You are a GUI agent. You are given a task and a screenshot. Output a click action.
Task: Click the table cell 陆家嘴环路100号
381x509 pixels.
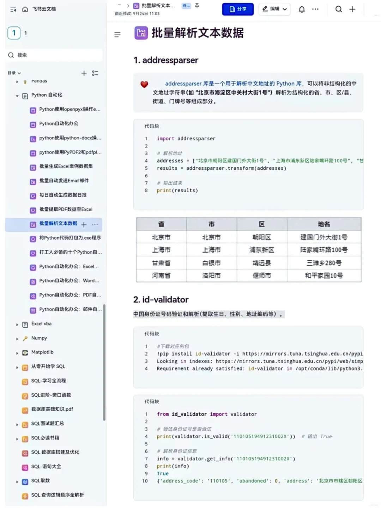(x=324, y=250)
